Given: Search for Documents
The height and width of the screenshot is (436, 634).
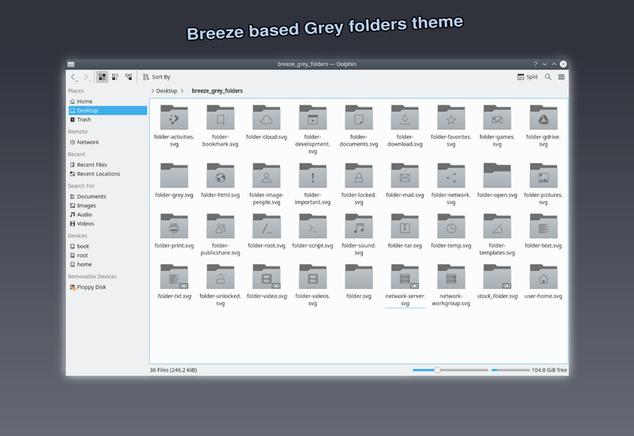Looking at the screenshot, I should point(108,197).
